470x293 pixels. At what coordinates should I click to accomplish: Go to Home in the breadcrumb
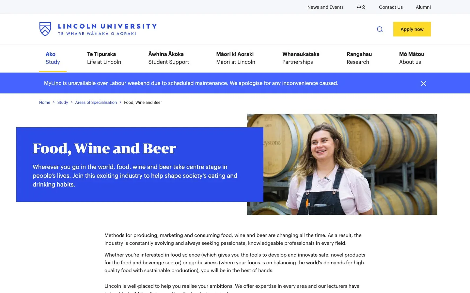click(45, 103)
